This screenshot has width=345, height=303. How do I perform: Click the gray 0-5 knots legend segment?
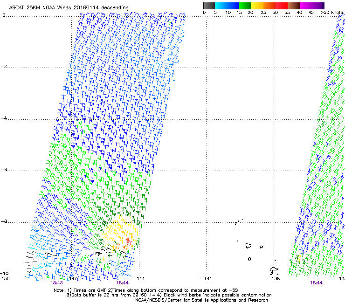[x=209, y=6]
